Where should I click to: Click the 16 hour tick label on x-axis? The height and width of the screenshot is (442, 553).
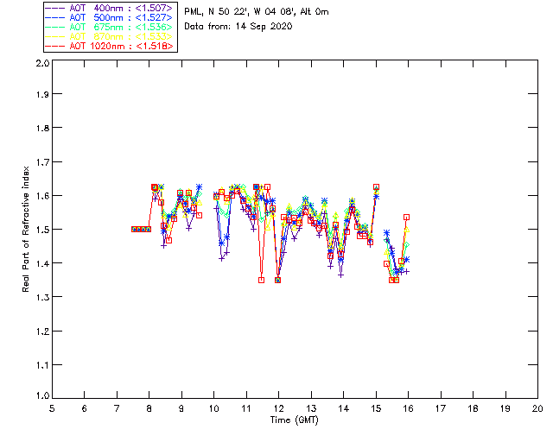[x=408, y=408]
